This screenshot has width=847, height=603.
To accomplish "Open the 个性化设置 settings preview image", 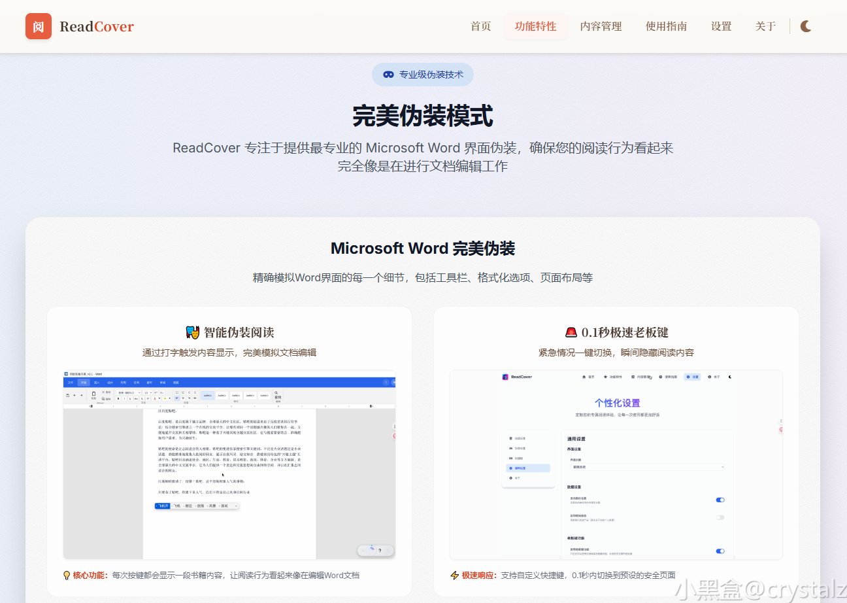I will click(616, 464).
